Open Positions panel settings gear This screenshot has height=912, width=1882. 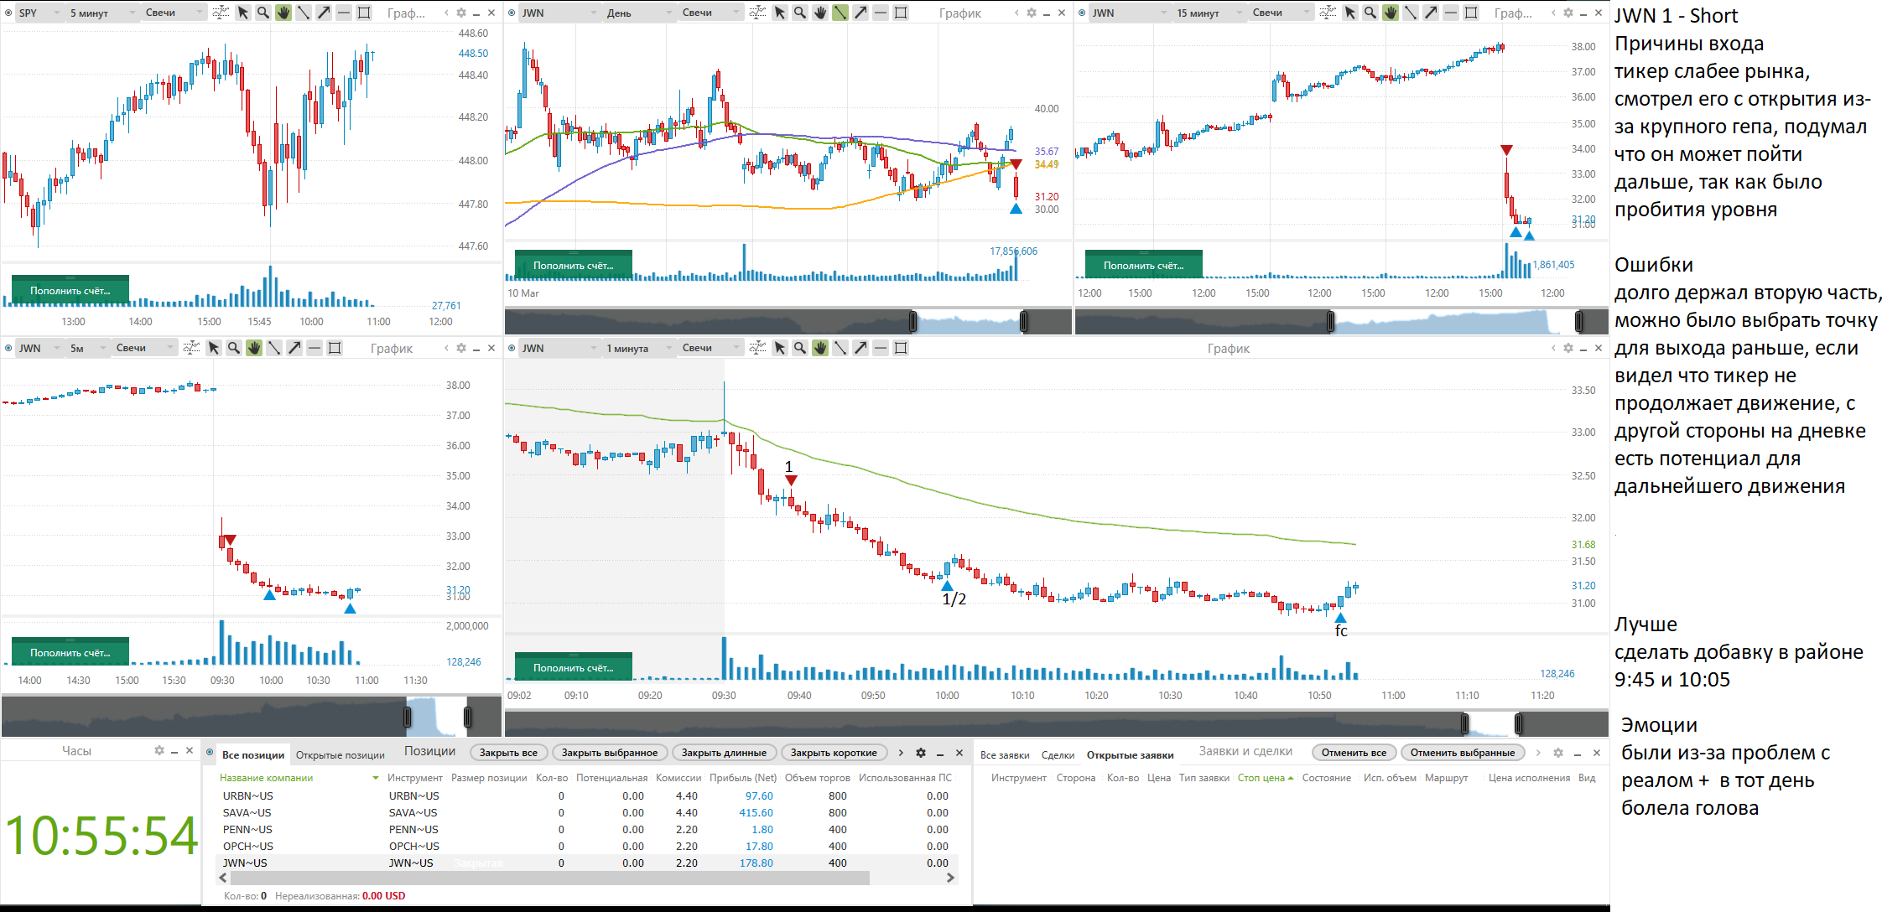(x=921, y=753)
